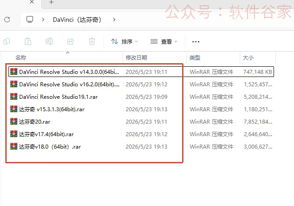
Task: Open DaVinci（达芬奇）breadcrumb folder
Action: [77, 20]
